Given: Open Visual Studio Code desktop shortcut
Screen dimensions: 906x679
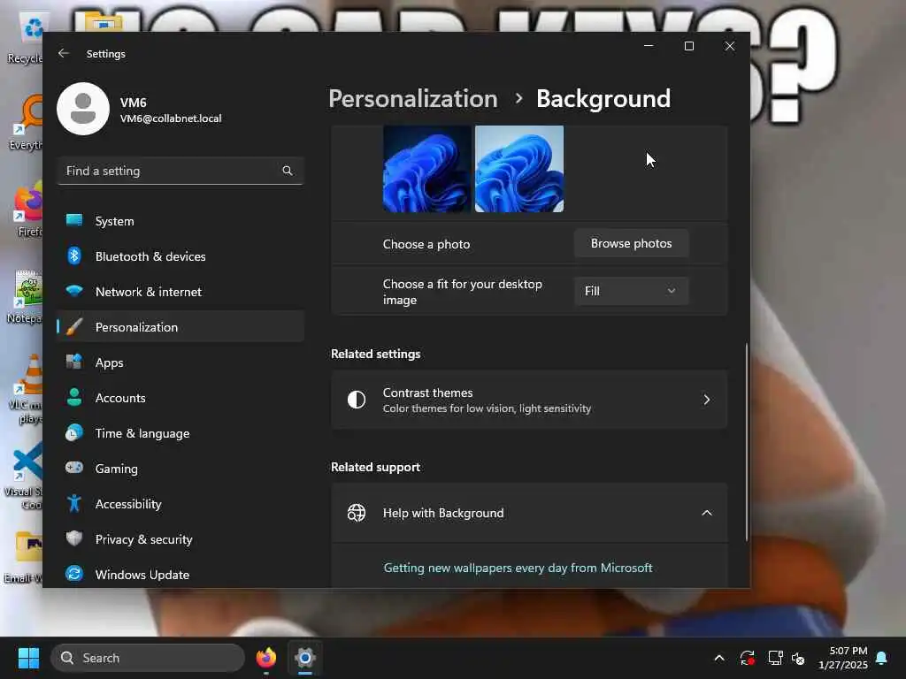Looking at the screenshot, I should pos(26,475).
